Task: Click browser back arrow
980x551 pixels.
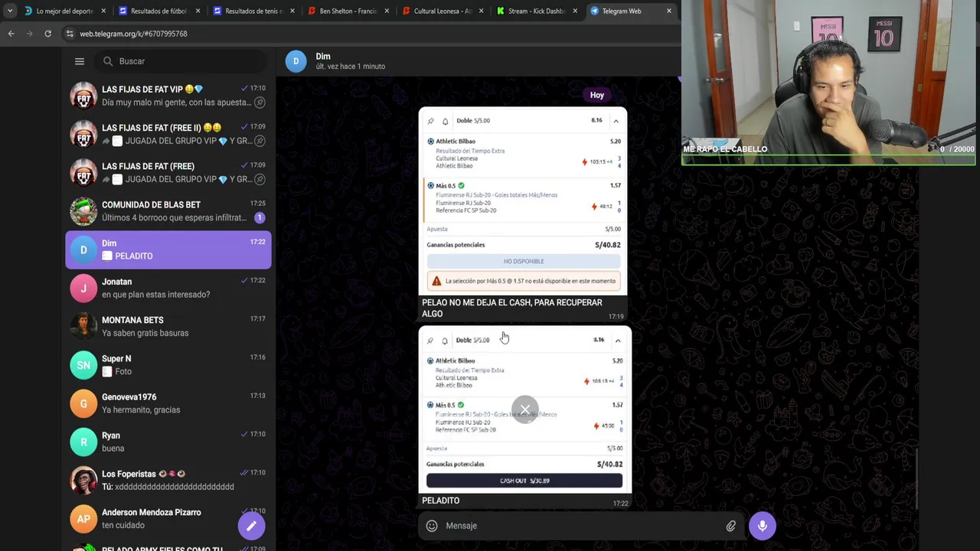Action: coord(11,34)
